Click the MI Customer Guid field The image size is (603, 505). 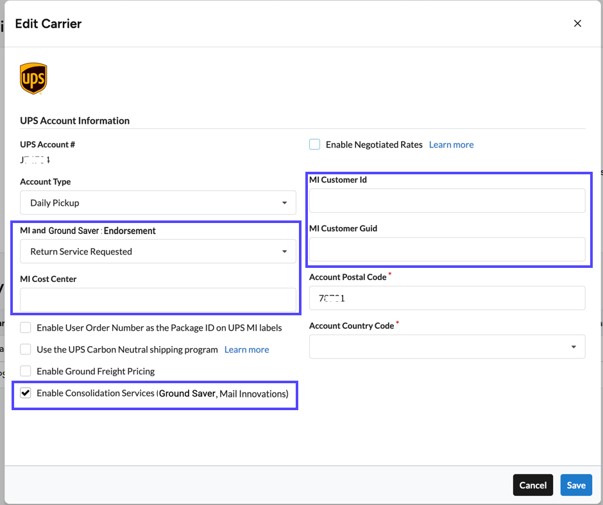447,249
